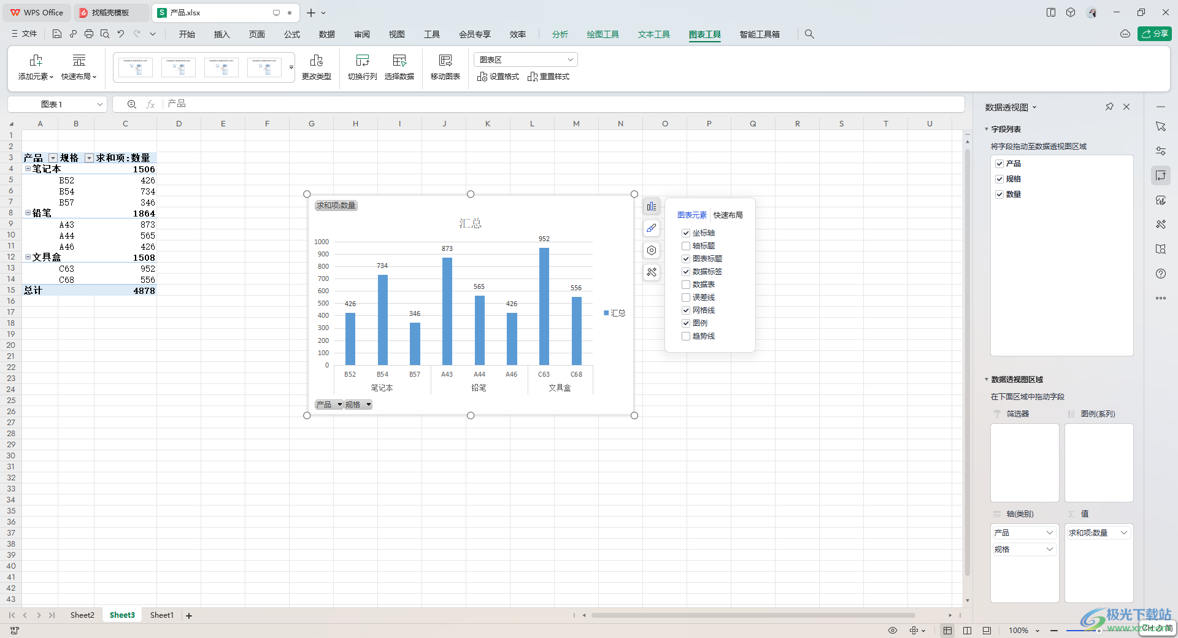Click the chart elements floating icon

(652, 207)
